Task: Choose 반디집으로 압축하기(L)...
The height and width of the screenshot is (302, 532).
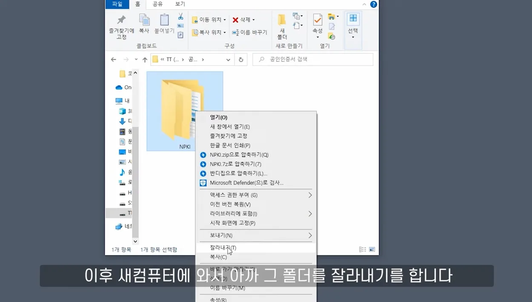Action: tap(256, 173)
